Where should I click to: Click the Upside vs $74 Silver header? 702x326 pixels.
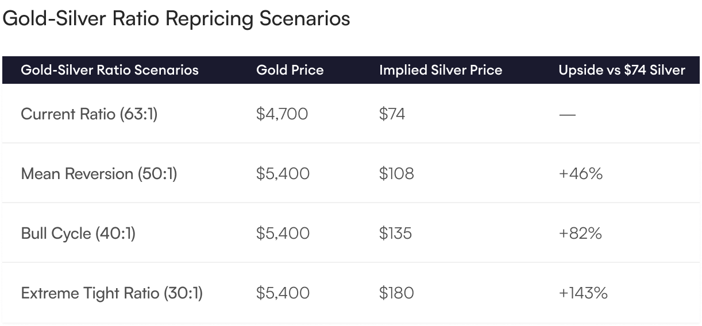tap(622, 70)
